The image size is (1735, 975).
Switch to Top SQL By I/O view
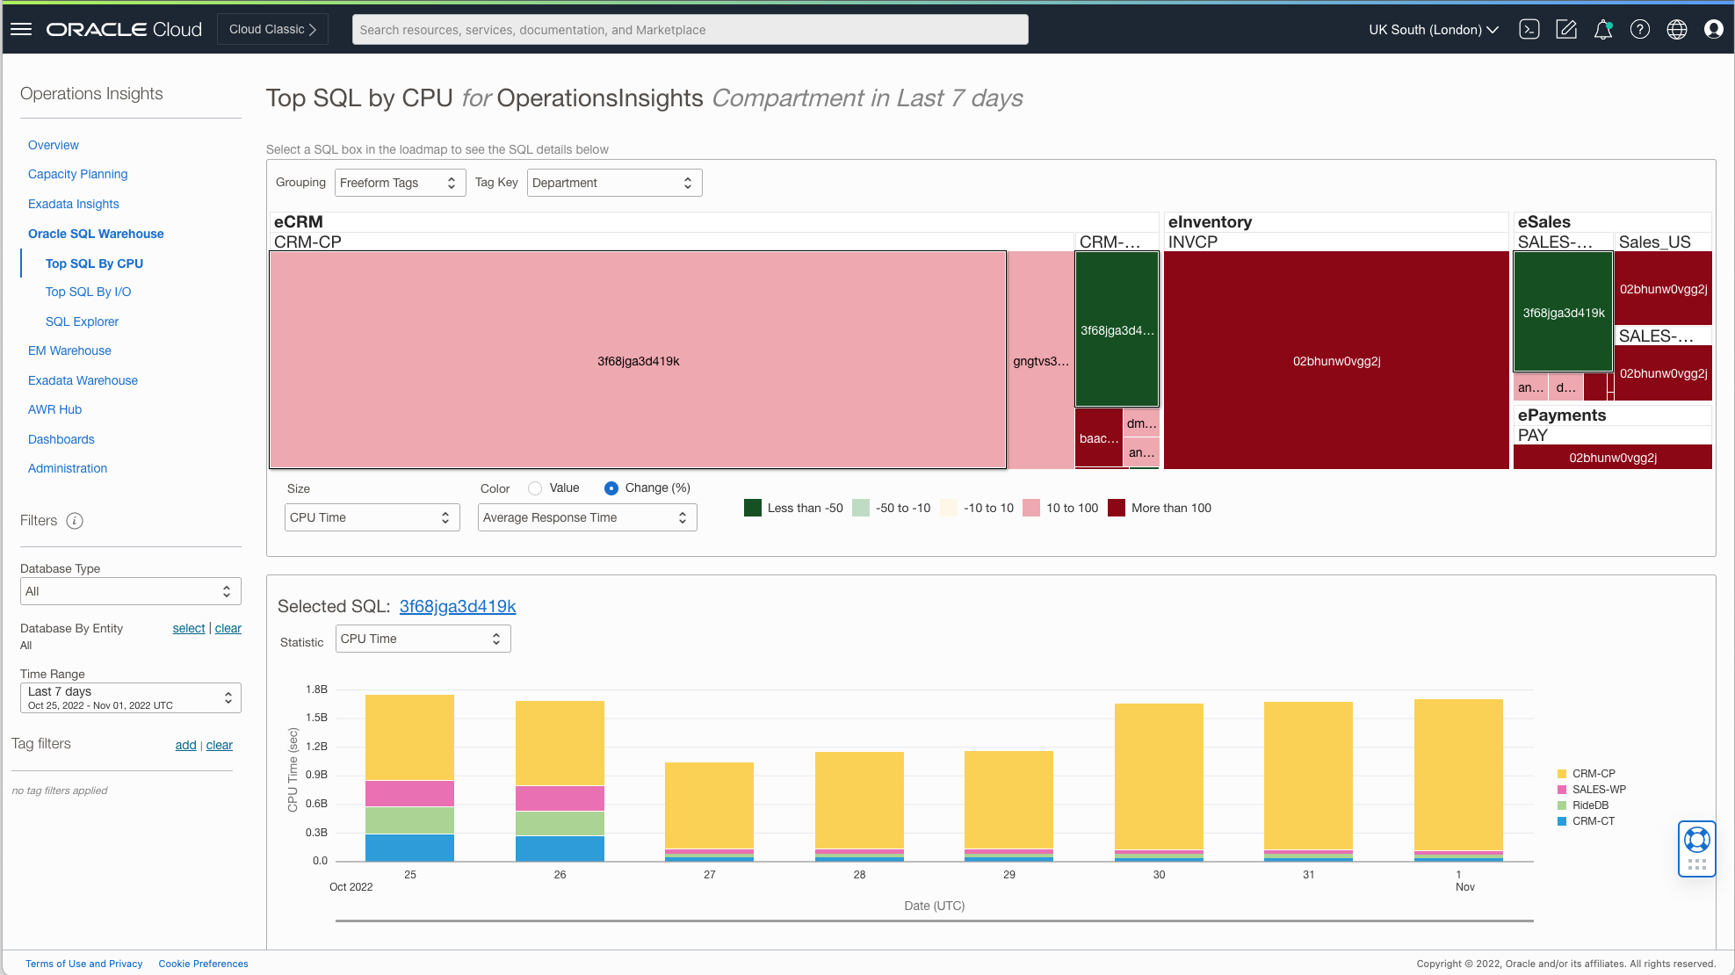(x=88, y=292)
